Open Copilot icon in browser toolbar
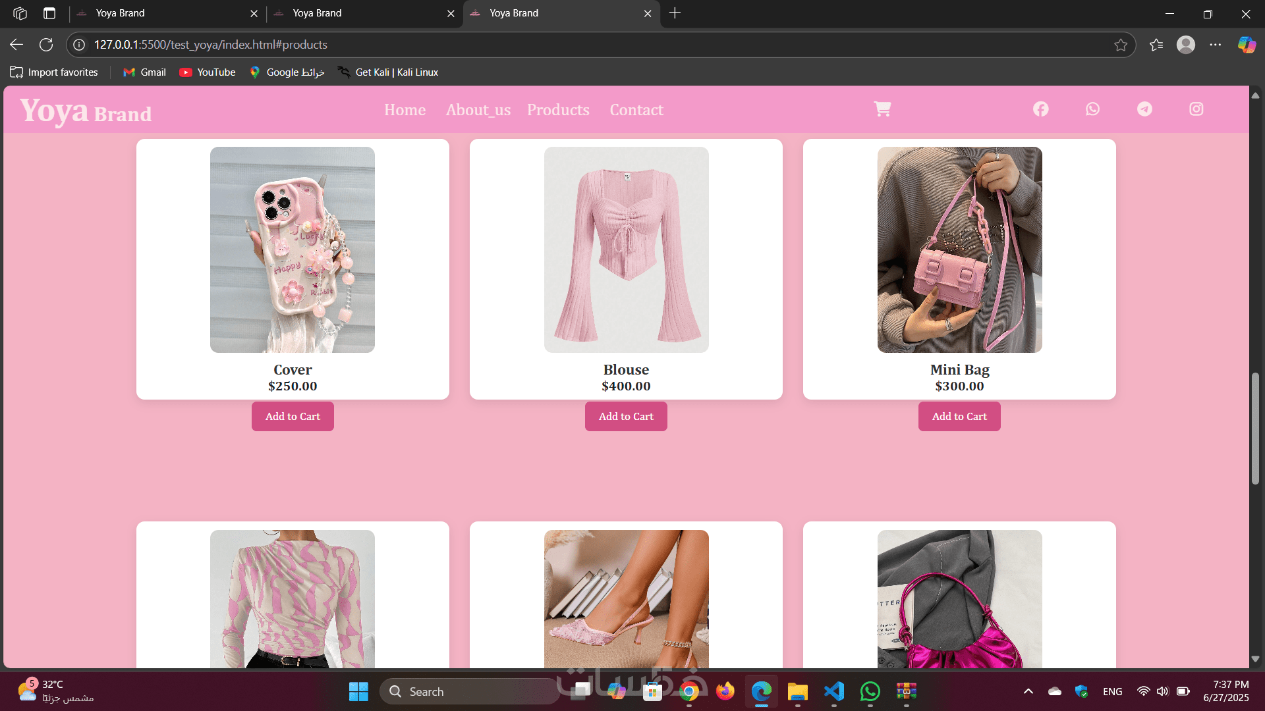 (1246, 45)
